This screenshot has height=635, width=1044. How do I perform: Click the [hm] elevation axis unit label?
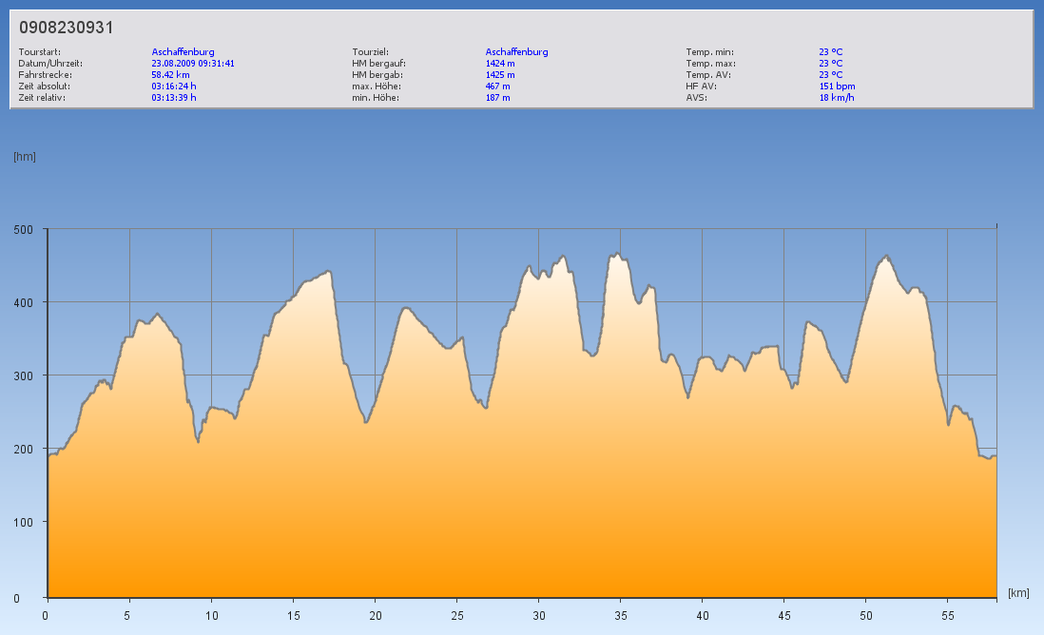[x=24, y=157]
